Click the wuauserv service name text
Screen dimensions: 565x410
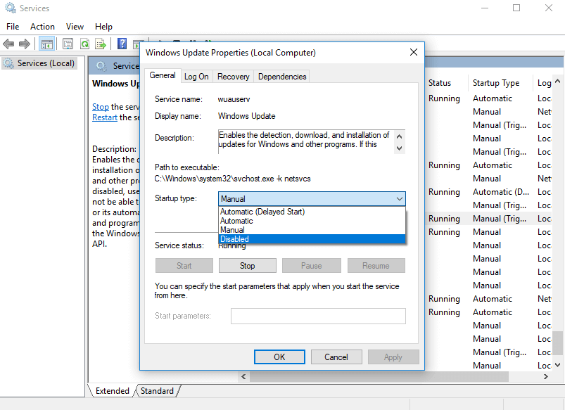click(x=234, y=99)
